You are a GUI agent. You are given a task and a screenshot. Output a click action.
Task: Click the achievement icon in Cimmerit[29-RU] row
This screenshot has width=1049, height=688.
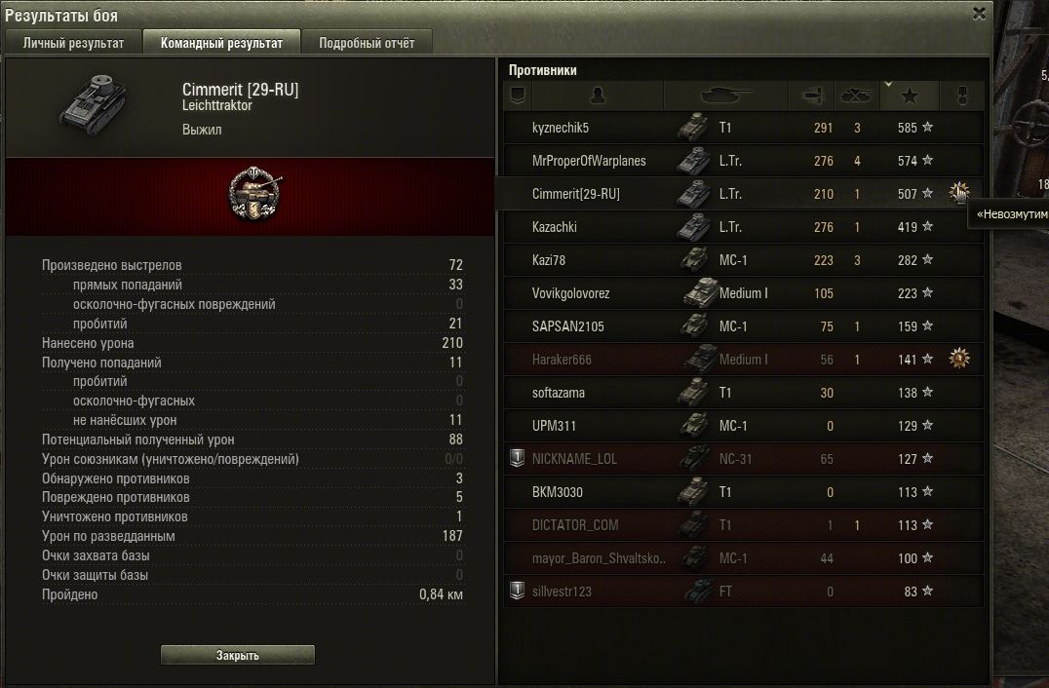pos(959,193)
